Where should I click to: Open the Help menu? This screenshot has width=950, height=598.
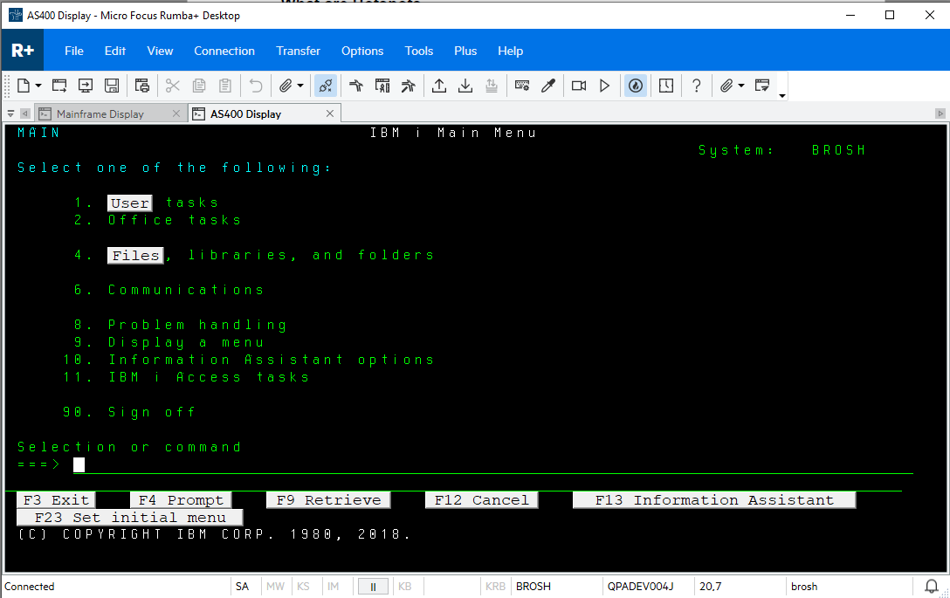tap(510, 51)
